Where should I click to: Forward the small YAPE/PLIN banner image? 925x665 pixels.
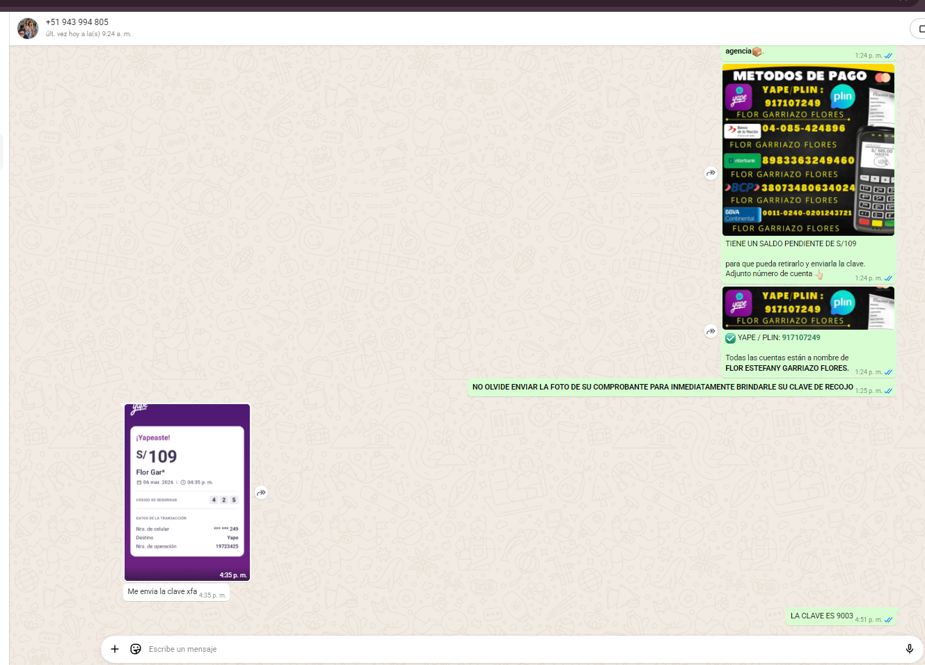(711, 332)
